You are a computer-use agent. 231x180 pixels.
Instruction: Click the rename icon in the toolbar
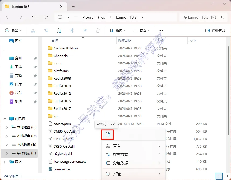tap(72, 30)
